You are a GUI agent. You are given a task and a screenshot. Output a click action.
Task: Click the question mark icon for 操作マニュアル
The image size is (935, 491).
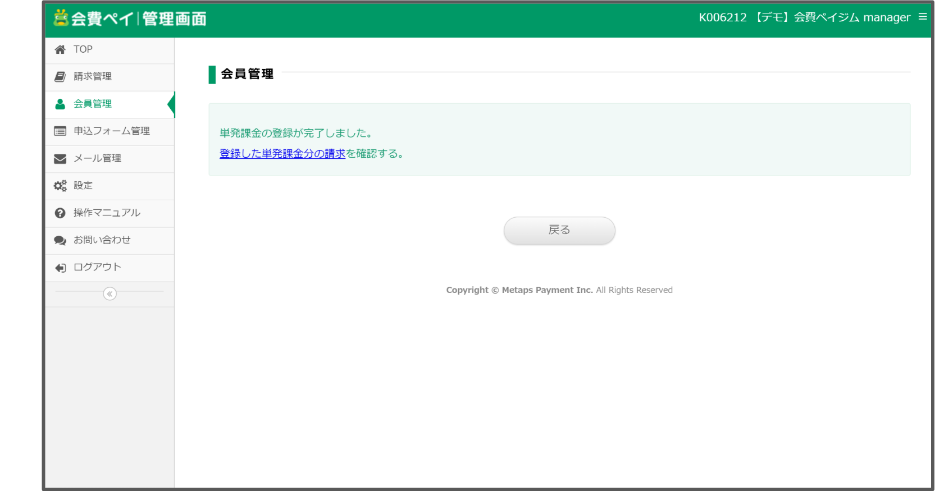(60, 213)
